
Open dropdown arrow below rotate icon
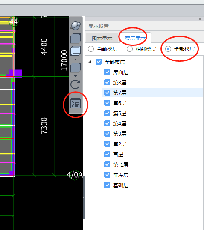[76, 93]
